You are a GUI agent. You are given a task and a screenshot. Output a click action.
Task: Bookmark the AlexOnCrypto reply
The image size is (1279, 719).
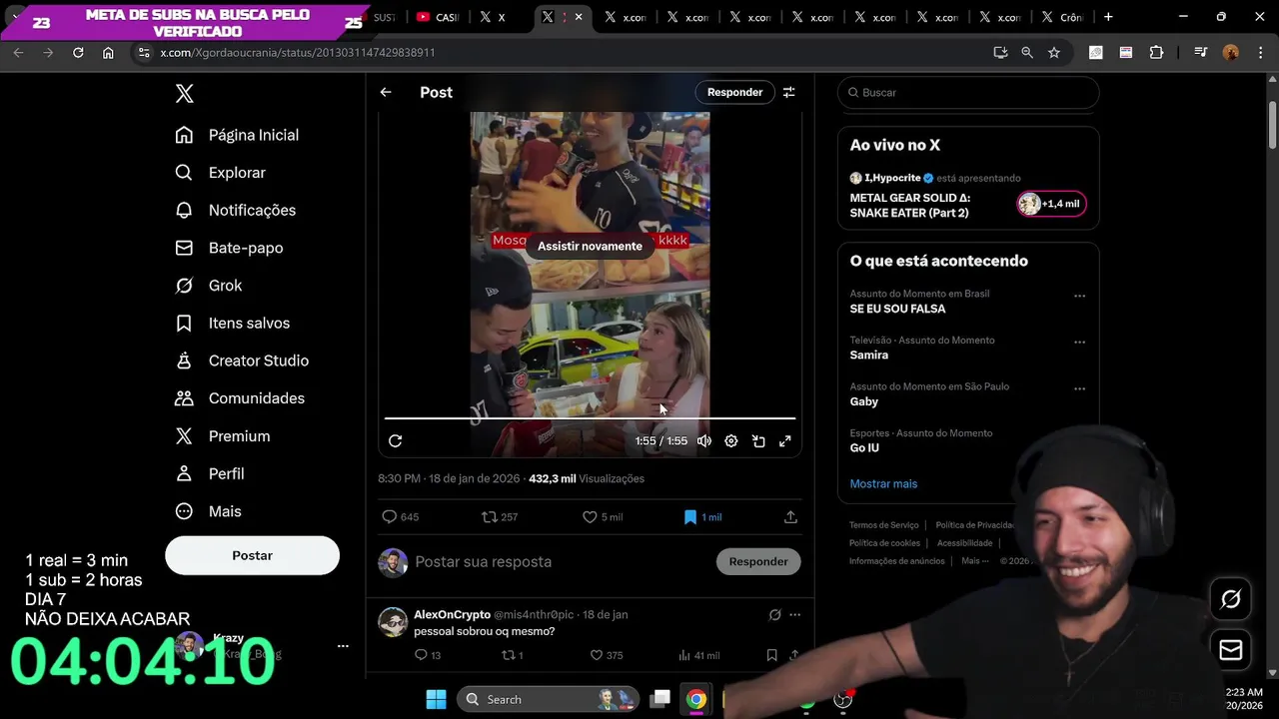tap(771, 655)
